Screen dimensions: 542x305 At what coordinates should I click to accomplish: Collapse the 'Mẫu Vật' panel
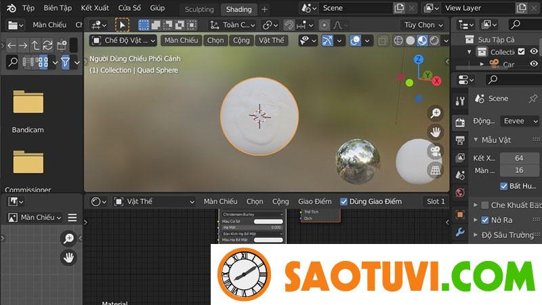pyautogui.click(x=476, y=140)
